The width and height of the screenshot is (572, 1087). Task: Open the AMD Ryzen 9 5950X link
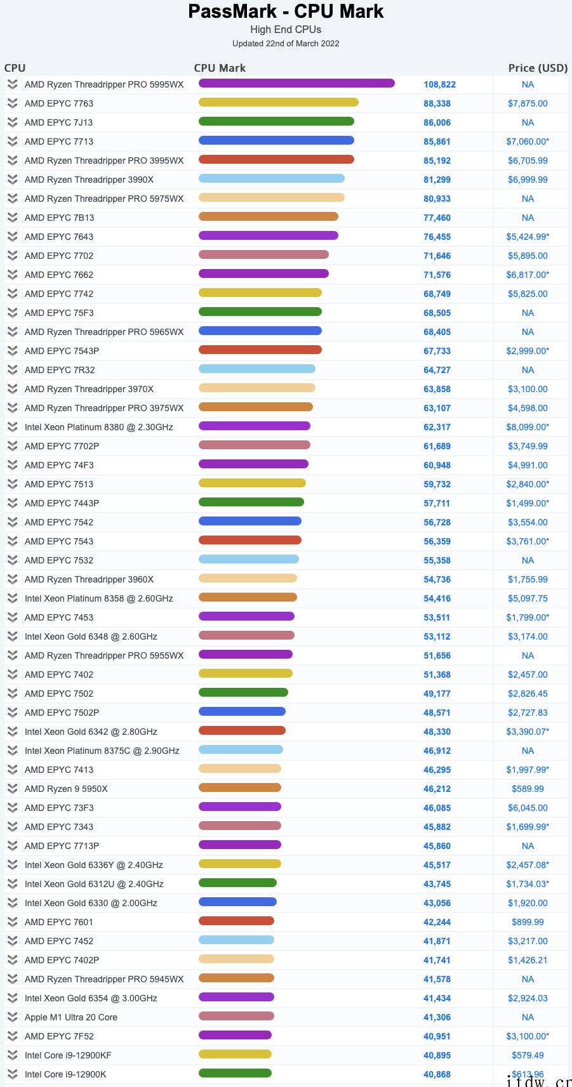[x=66, y=789]
